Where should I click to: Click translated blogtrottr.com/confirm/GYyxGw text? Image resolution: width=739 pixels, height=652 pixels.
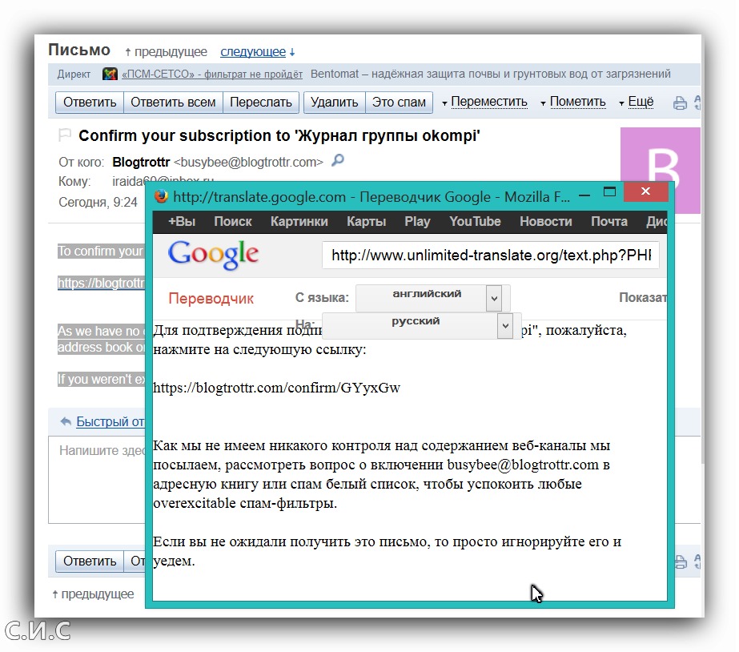tap(277, 388)
